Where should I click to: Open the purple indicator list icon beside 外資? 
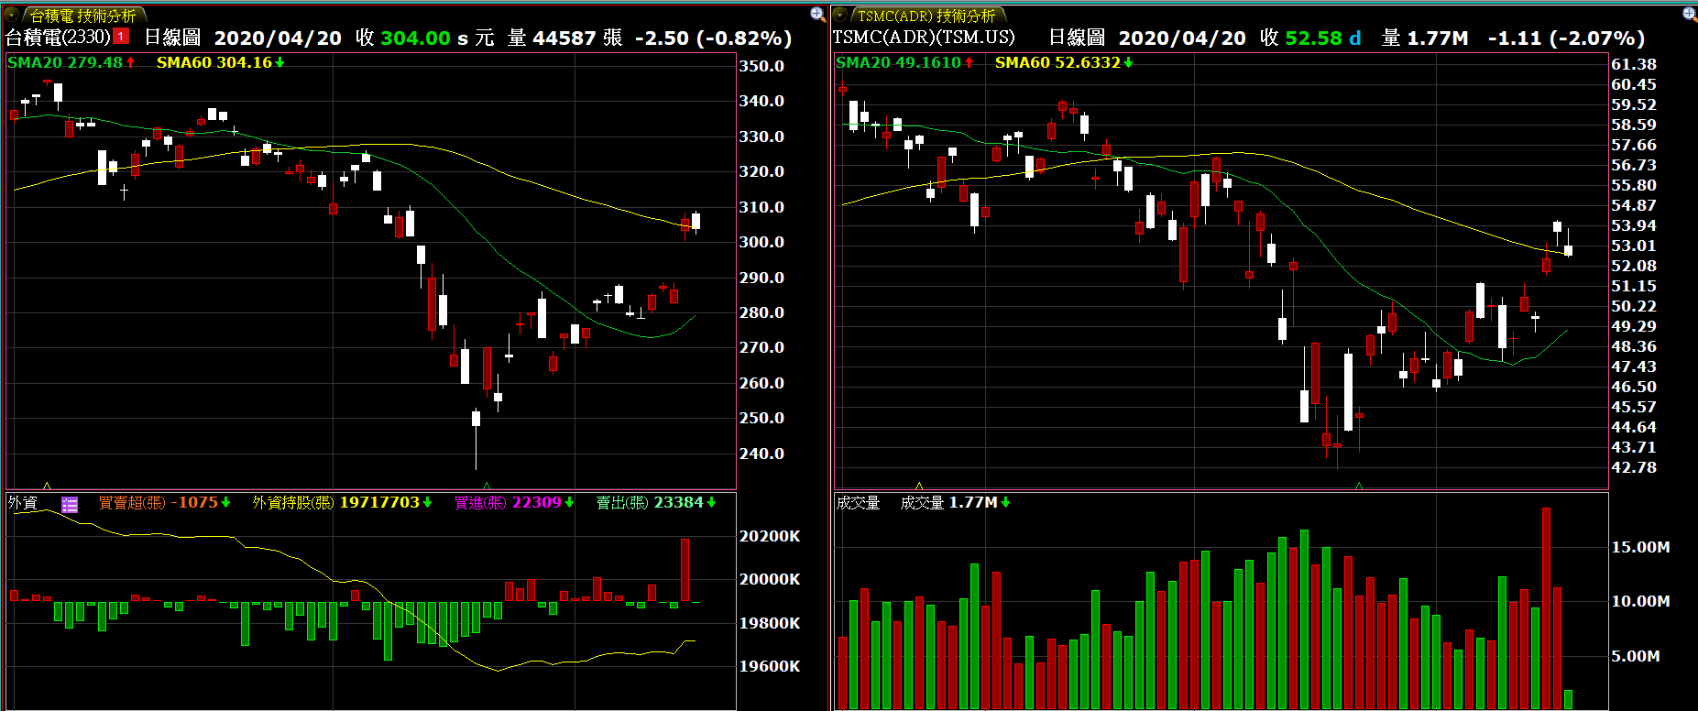(70, 504)
